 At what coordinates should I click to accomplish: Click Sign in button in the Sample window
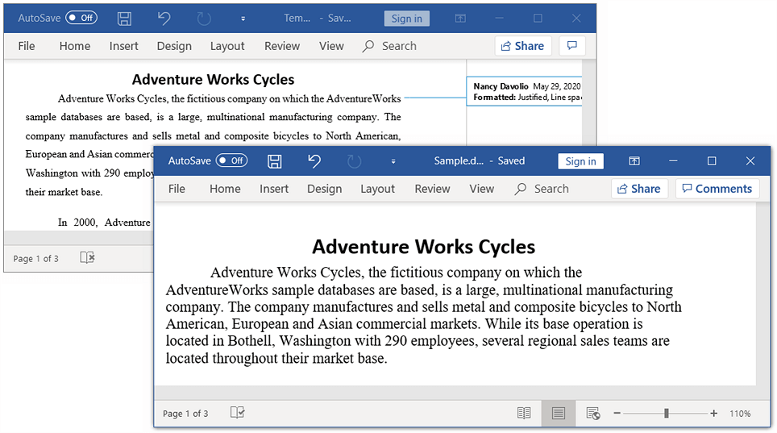pyautogui.click(x=580, y=161)
